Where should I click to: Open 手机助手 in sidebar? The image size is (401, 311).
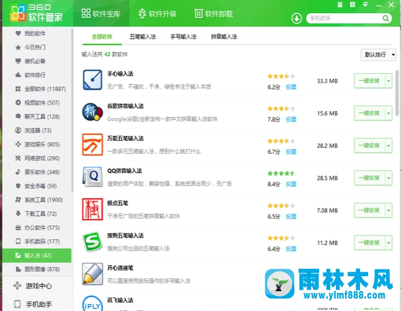click(x=33, y=304)
